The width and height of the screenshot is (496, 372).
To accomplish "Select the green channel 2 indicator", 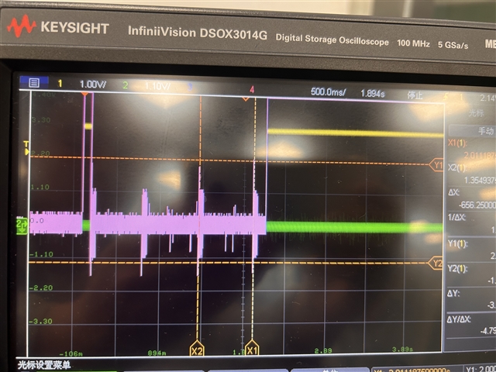I will coord(126,85).
